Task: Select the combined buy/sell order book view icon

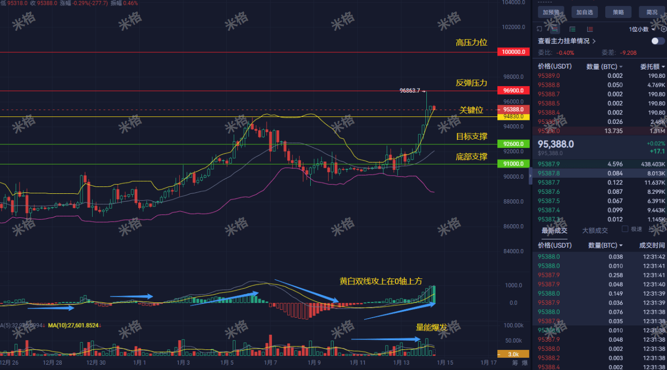Action: pos(555,29)
